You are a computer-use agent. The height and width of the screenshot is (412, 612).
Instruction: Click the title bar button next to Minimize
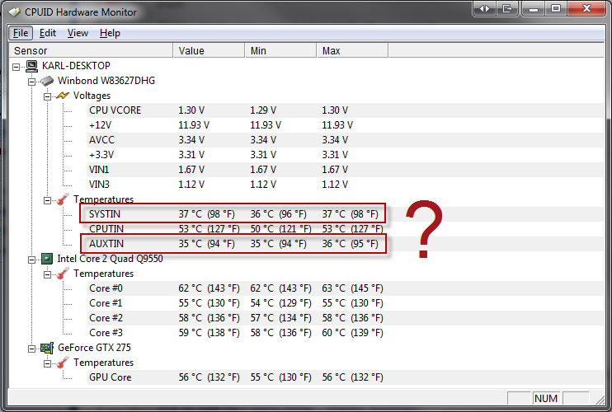click(507, 8)
